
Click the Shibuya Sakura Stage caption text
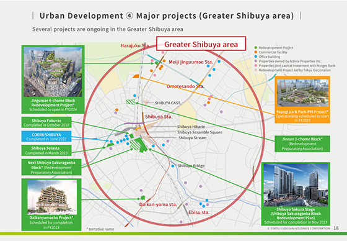point(296,216)
